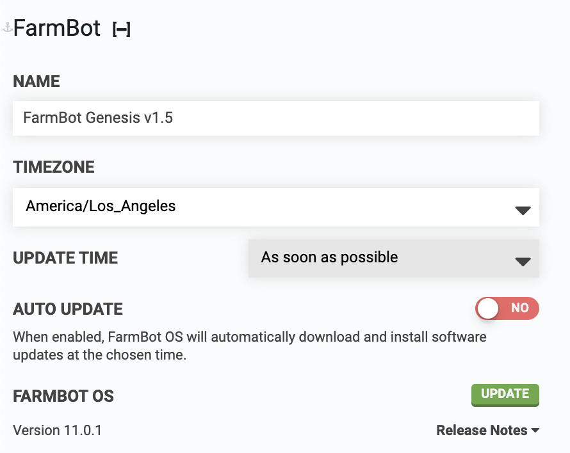Click the NAME field label
The height and width of the screenshot is (453, 570).
(37, 81)
